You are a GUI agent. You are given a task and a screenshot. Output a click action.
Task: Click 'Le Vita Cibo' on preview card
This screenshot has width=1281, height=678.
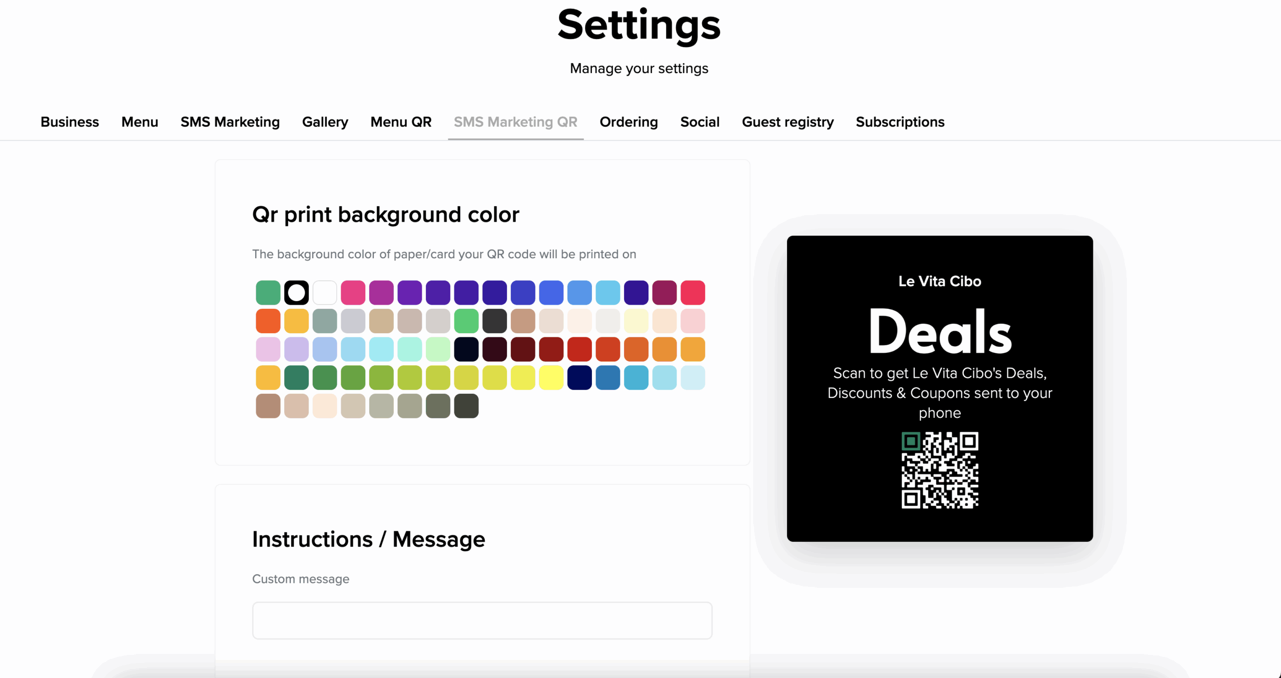[x=940, y=281]
